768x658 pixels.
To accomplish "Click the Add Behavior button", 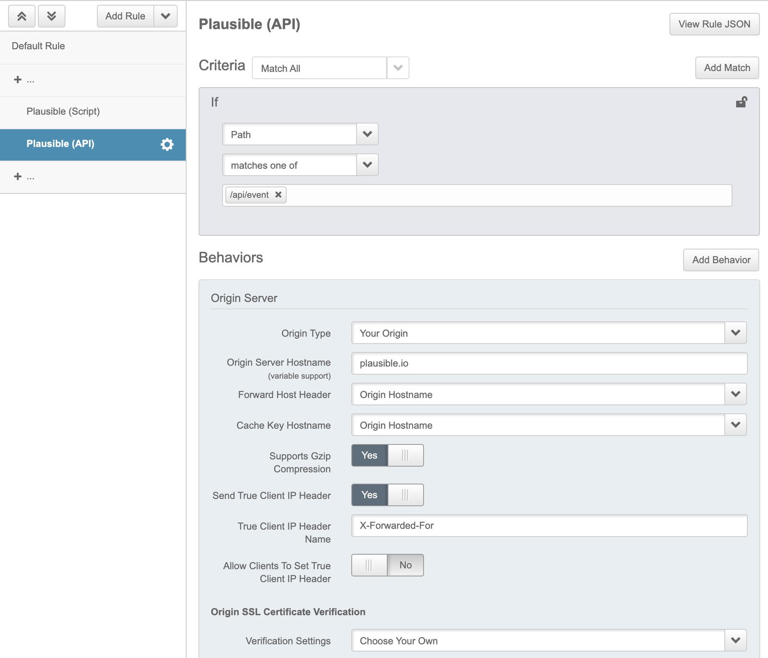I will point(720,260).
